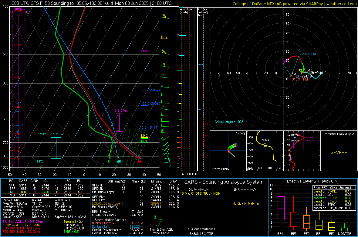Click the SARS: 15% TOR text
The image size is (358, 237).
coord(201,234)
